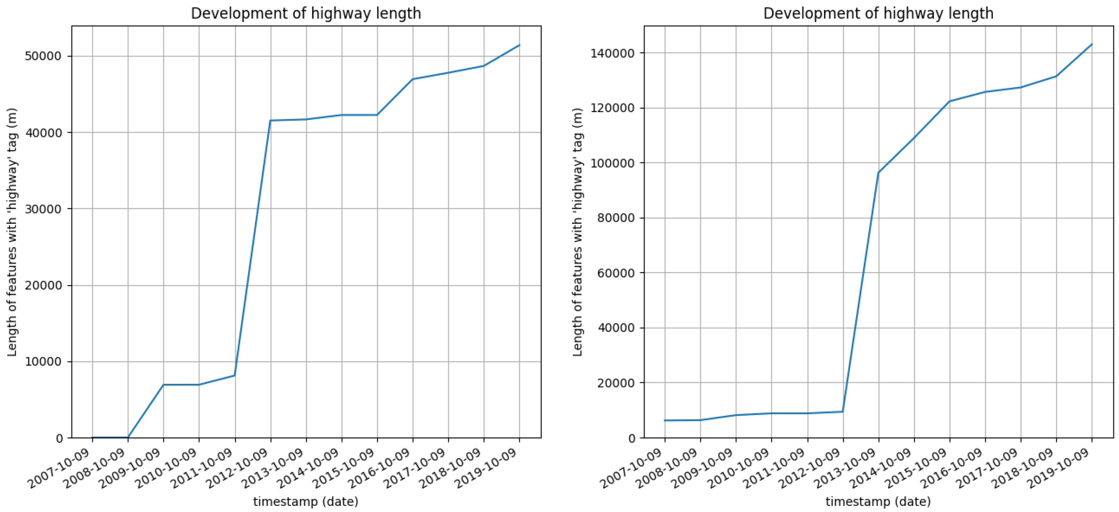Click the 100000 y-axis label on right chart
The height and width of the screenshot is (512, 1119).
coord(613,163)
